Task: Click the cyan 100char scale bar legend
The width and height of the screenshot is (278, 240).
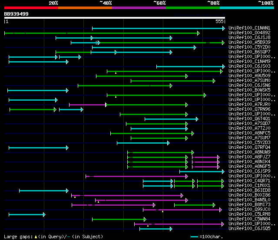Action: [194, 237]
